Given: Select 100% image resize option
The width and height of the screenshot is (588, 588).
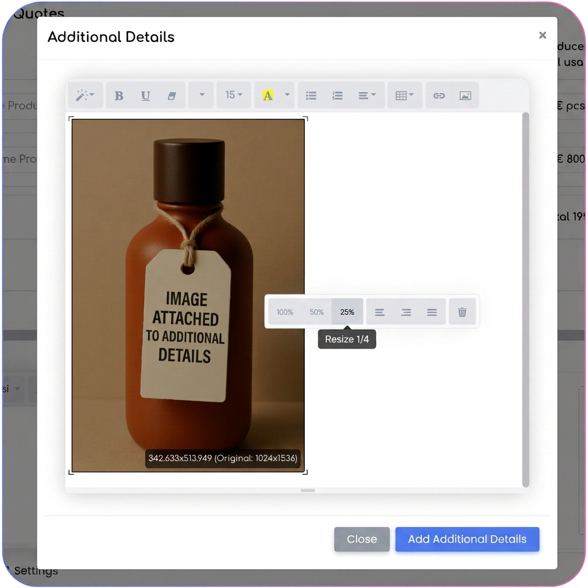Looking at the screenshot, I should coord(285,312).
